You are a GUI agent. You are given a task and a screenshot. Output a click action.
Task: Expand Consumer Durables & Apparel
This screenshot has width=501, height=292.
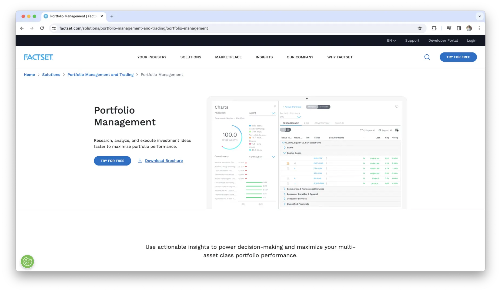point(285,194)
